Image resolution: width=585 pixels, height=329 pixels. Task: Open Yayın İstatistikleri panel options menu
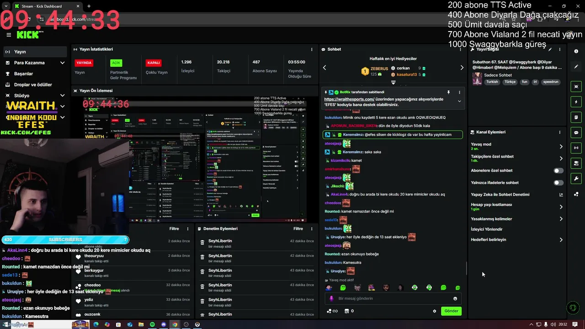tap(312, 49)
